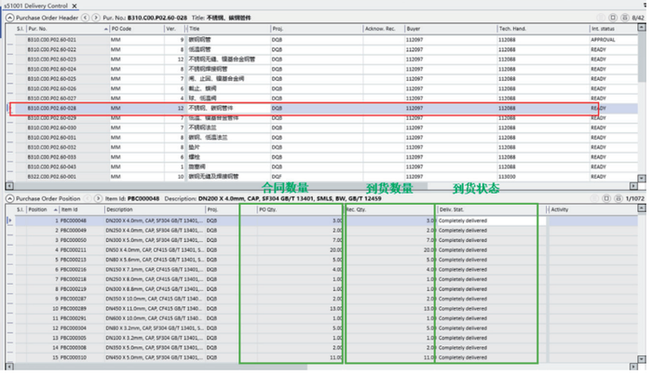Collapse the Purchase Order Header panel

(x=7, y=18)
